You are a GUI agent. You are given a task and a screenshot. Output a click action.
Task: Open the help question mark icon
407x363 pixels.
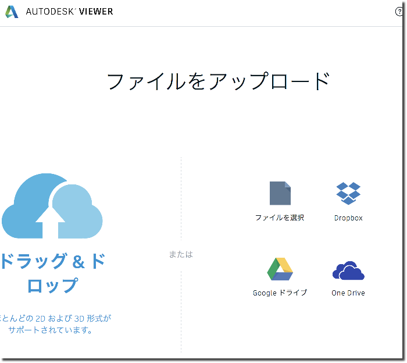pyautogui.click(x=399, y=12)
